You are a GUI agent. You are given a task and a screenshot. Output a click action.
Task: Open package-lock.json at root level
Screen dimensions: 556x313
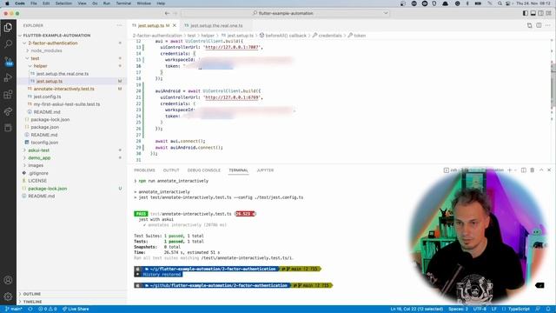48,189
